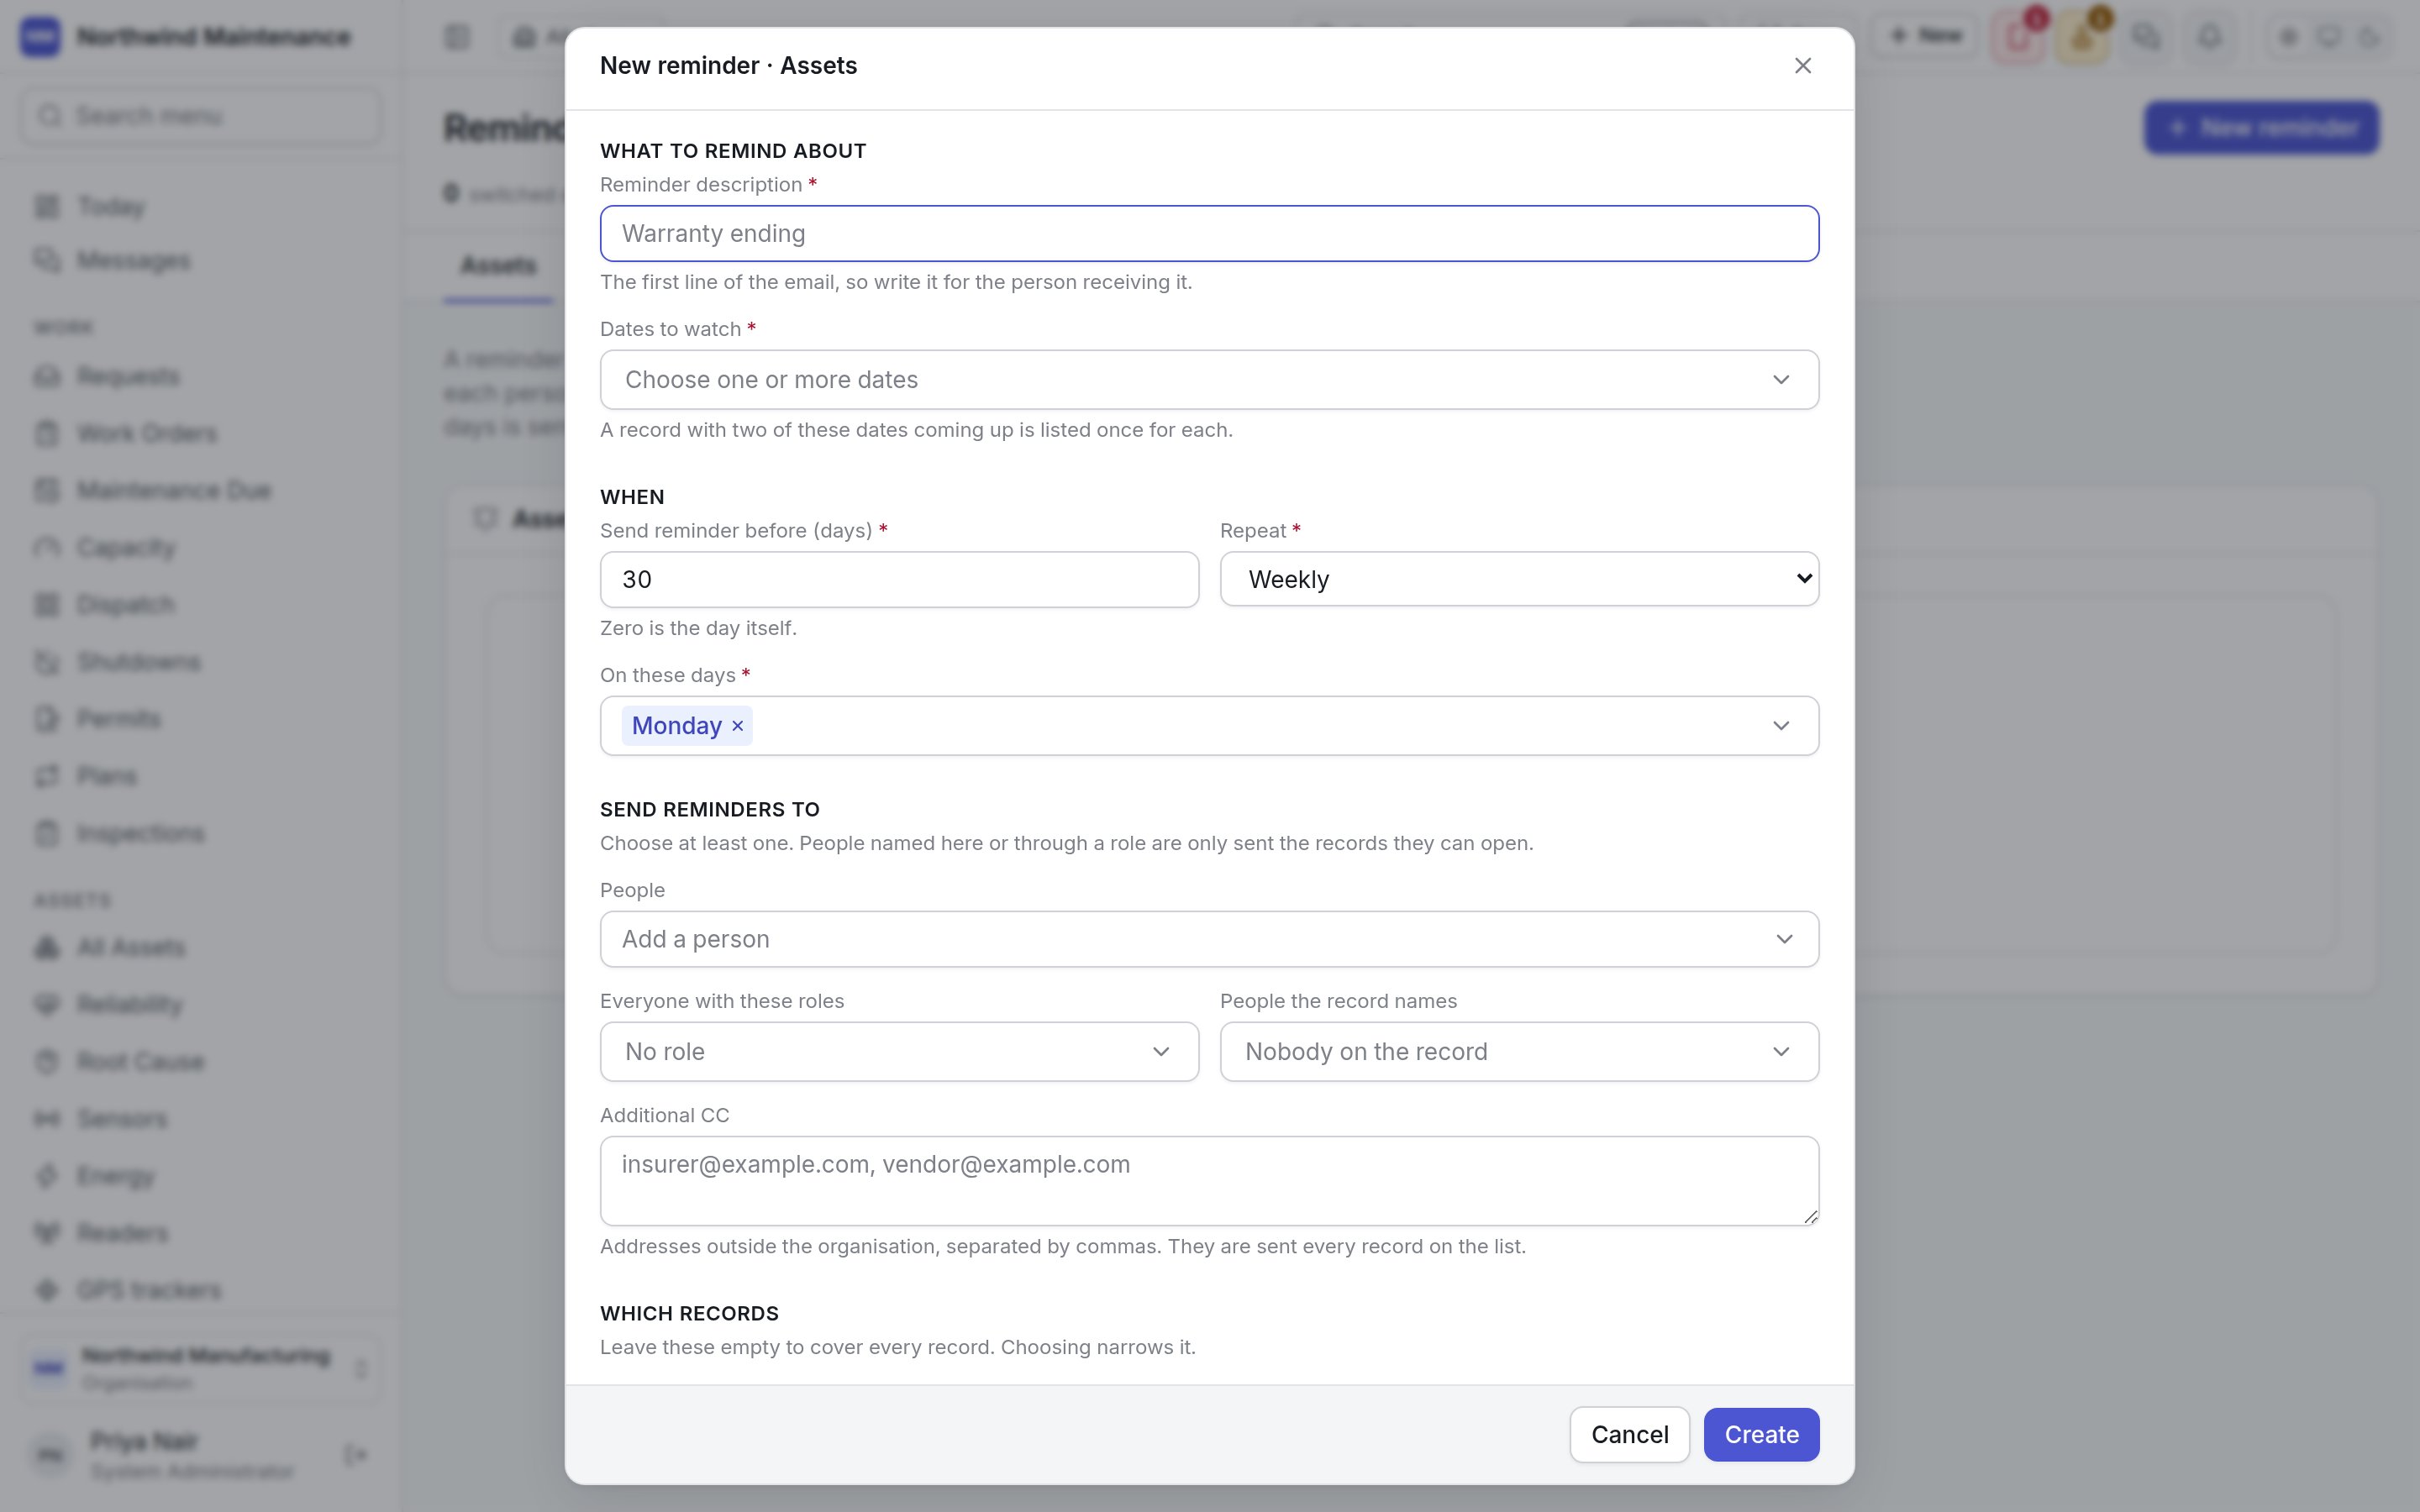Open Maintenance Due in the sidebar
2420x1512 pixels.
tap(200, 491)
